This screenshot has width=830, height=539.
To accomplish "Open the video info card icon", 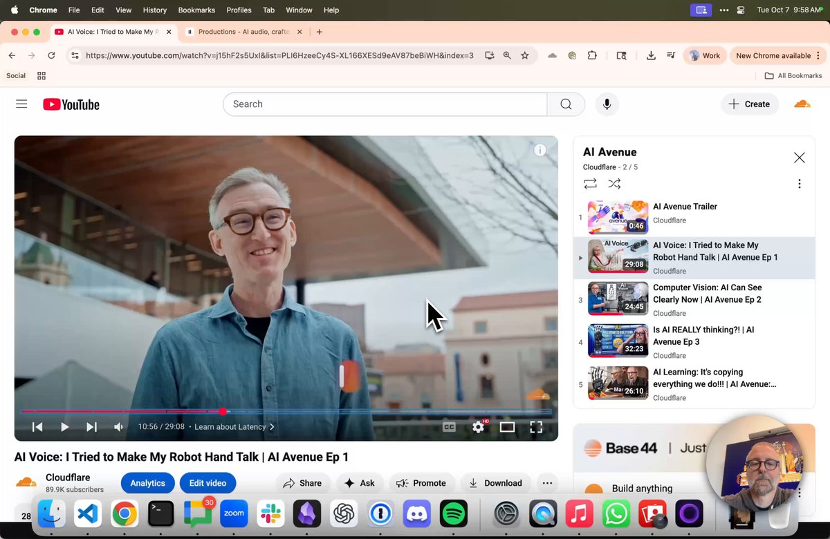I will (540, 150).
